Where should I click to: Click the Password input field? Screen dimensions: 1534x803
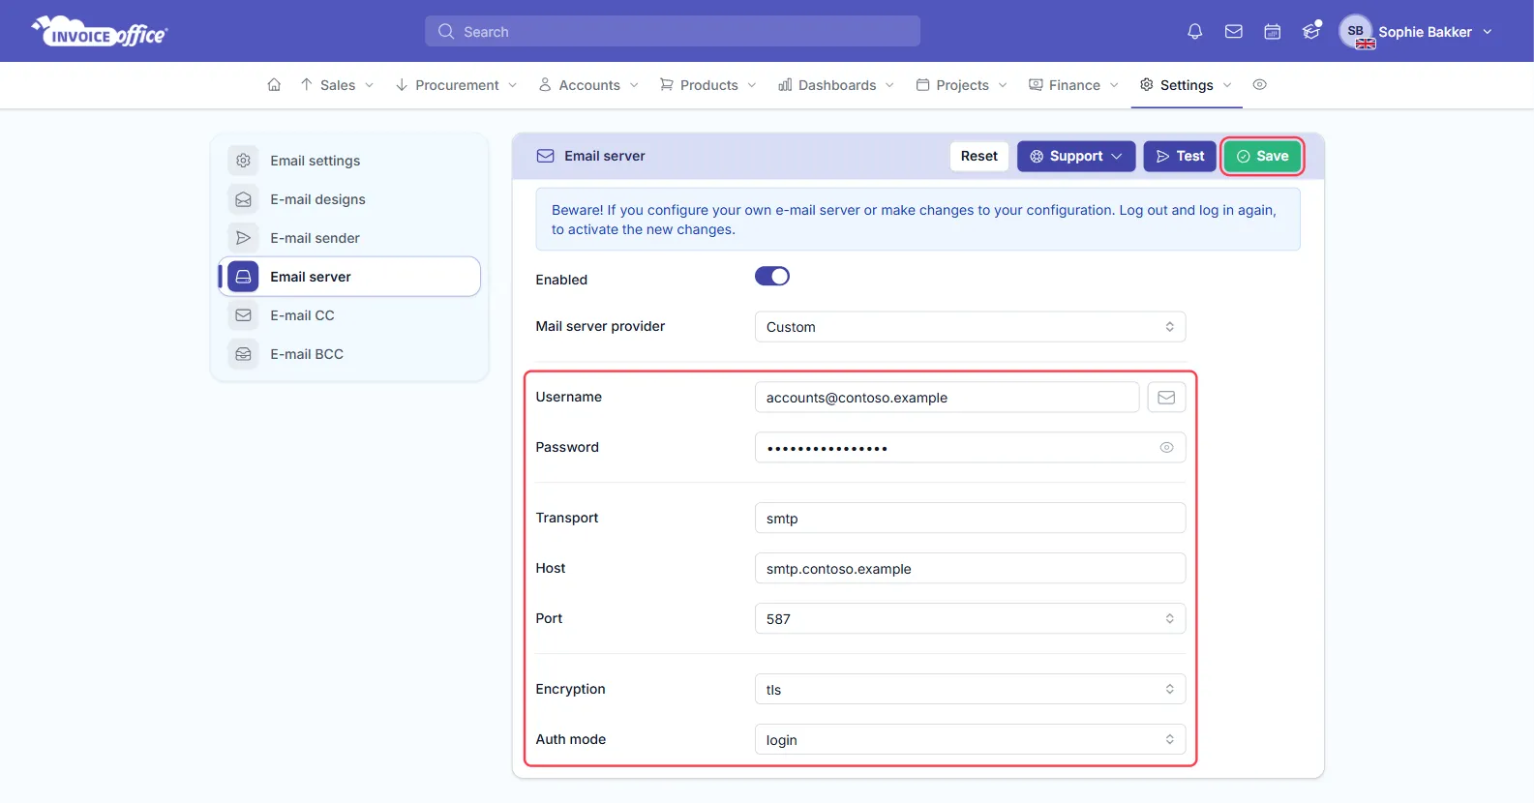click(x=970, y=448)
